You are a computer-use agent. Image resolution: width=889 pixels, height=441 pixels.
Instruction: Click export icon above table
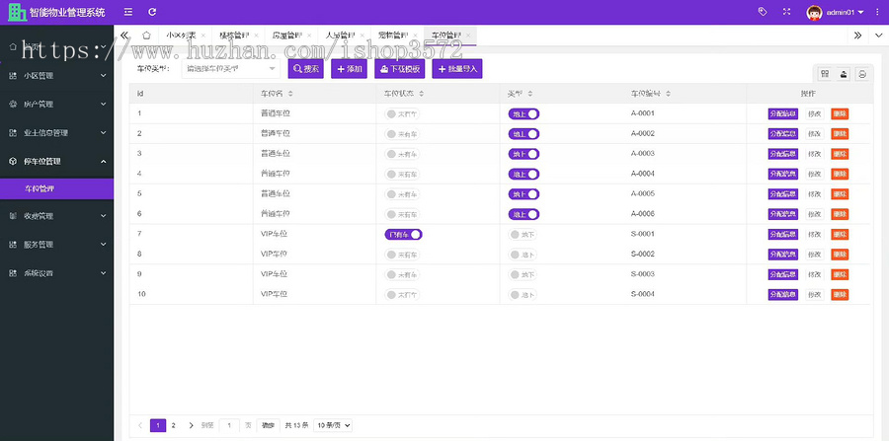[844, 74]
